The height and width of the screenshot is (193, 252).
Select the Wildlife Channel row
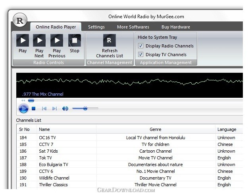(130, 178)
